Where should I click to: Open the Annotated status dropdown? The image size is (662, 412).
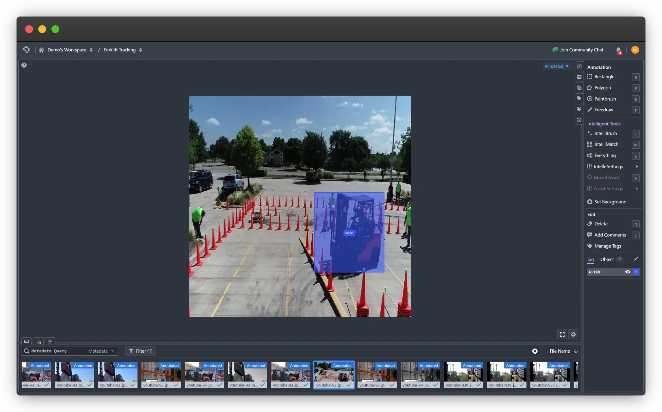click(556, 66)
